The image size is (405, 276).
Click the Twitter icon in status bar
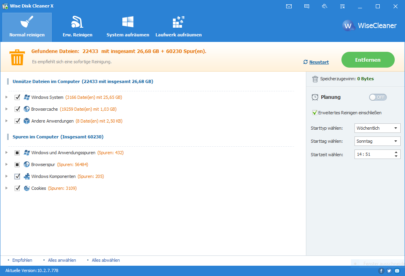(x=389, y=271)
